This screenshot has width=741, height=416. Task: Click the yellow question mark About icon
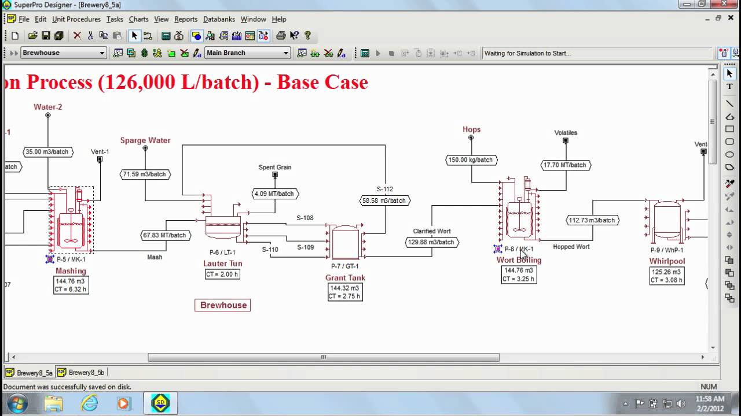(307, 36)
